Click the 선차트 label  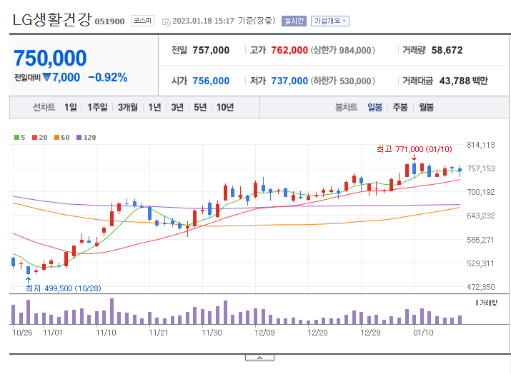[44, 107]
